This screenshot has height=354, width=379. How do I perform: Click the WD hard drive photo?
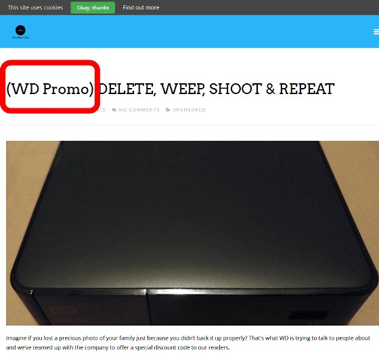click(192, 233)
